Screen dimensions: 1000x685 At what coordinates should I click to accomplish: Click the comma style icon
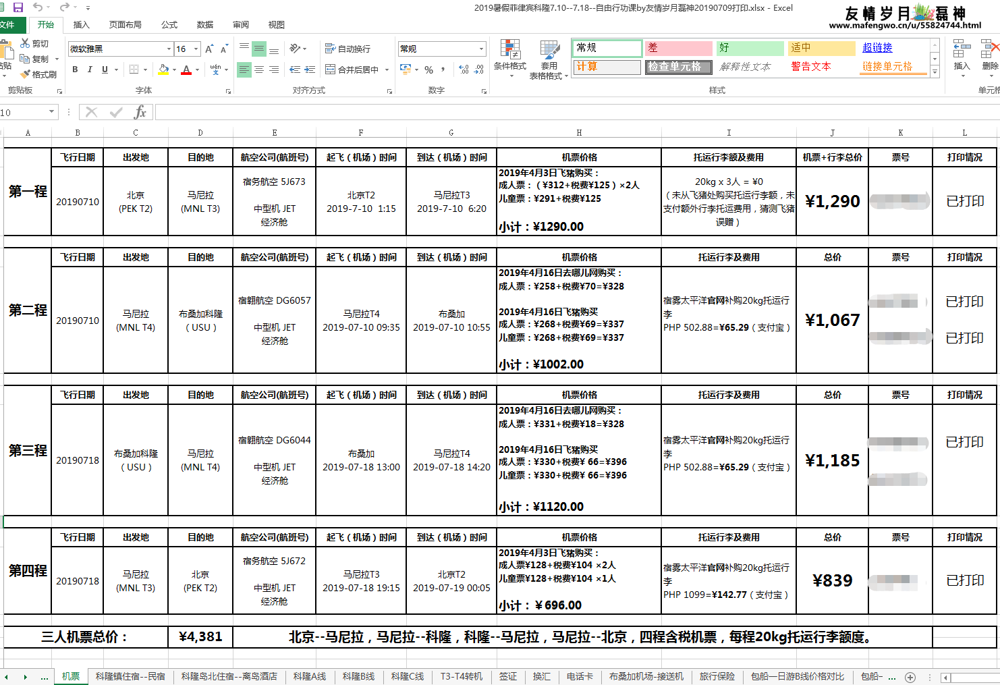pos(443,70)
